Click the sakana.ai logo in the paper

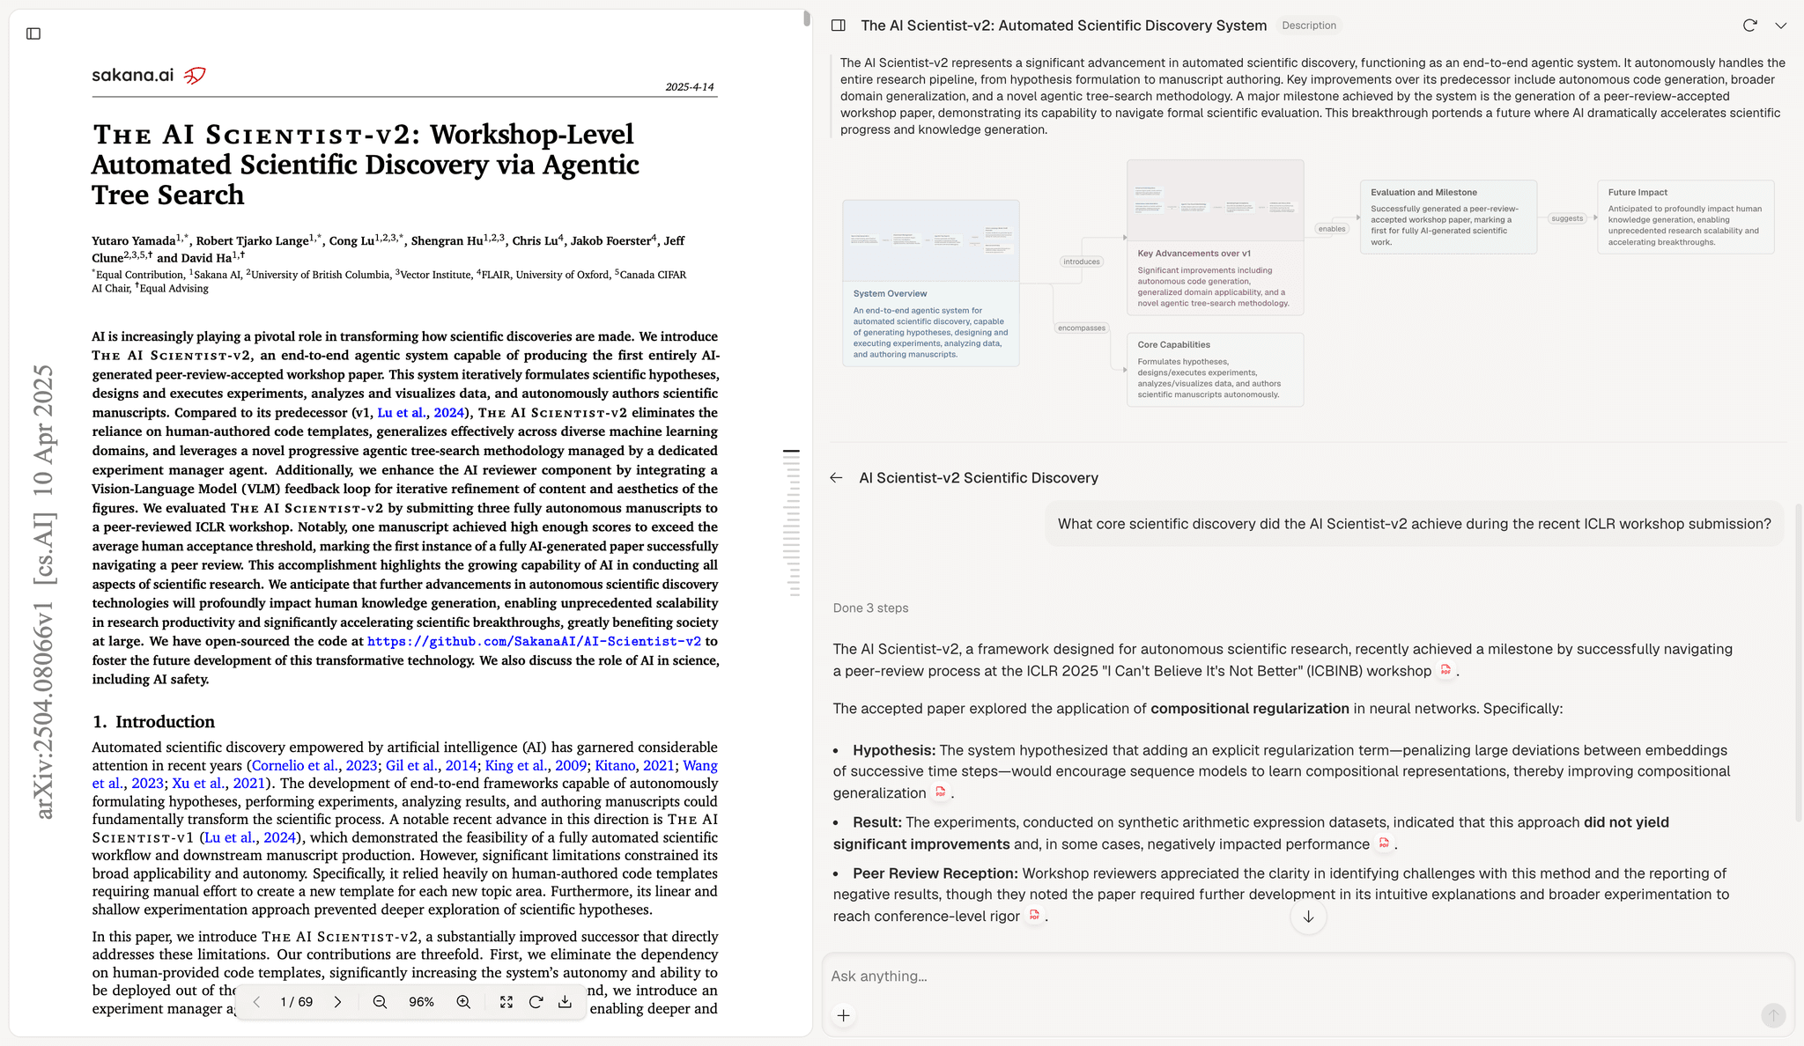(149, 75)
